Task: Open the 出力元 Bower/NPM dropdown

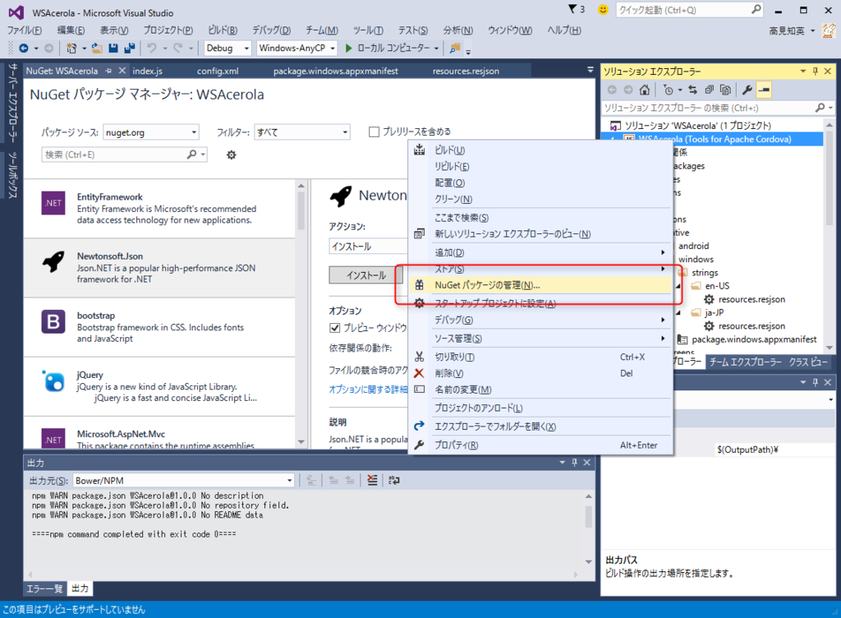Action: pos(183,481)
